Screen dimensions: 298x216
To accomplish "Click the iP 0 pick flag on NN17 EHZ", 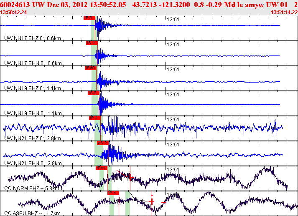I will point(89,18).
